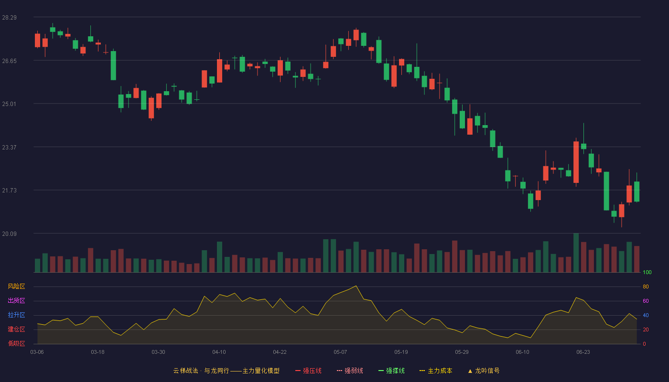Screen dimensions: 669x382
Task: Click the 06-10 date label
Action: click(x=523, y=352)
